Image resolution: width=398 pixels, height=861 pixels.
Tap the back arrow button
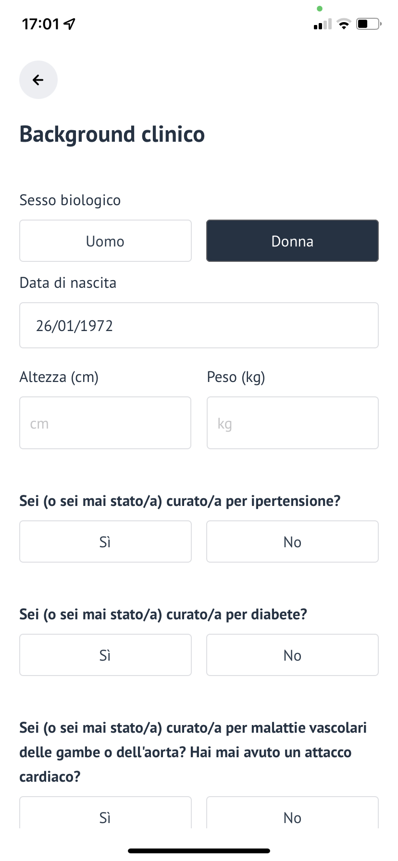click(38, 80)
